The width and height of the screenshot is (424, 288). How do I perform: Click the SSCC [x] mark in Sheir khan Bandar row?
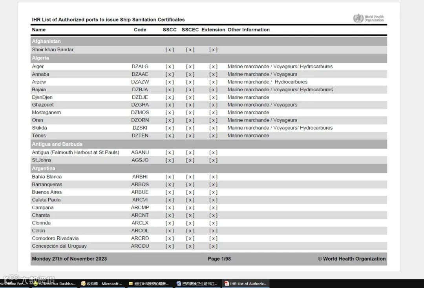[170, 50]
